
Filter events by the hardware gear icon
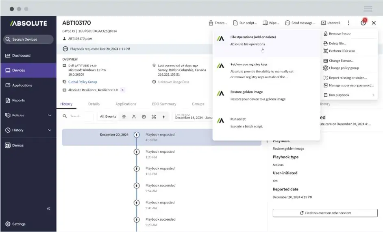point(144,117)
